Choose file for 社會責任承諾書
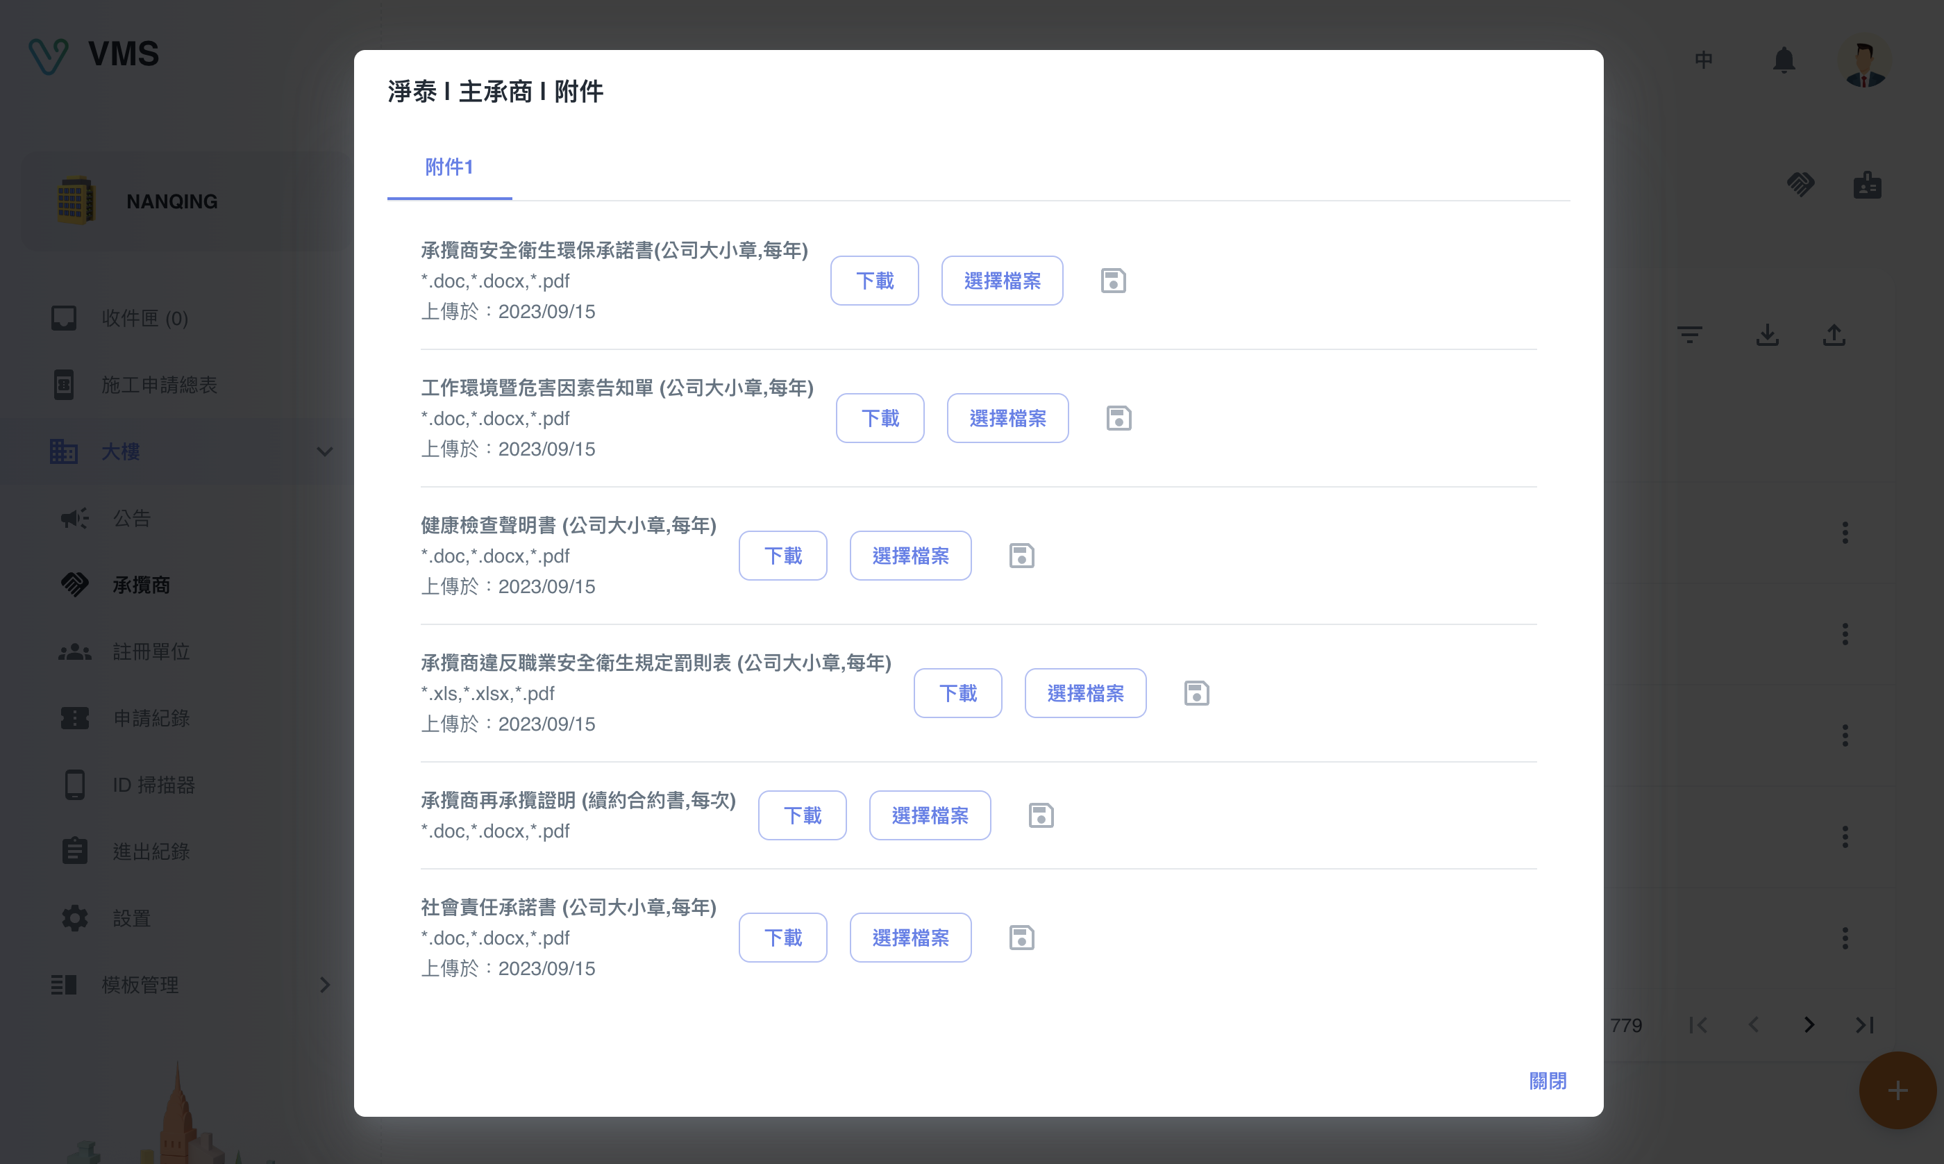This screenshot has width=1944, height=1164. pos(910,938)
